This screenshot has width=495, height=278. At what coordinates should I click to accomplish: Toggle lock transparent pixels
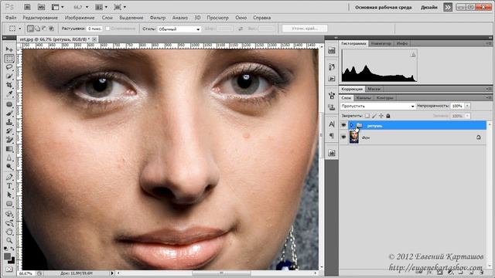pos(367,116)
